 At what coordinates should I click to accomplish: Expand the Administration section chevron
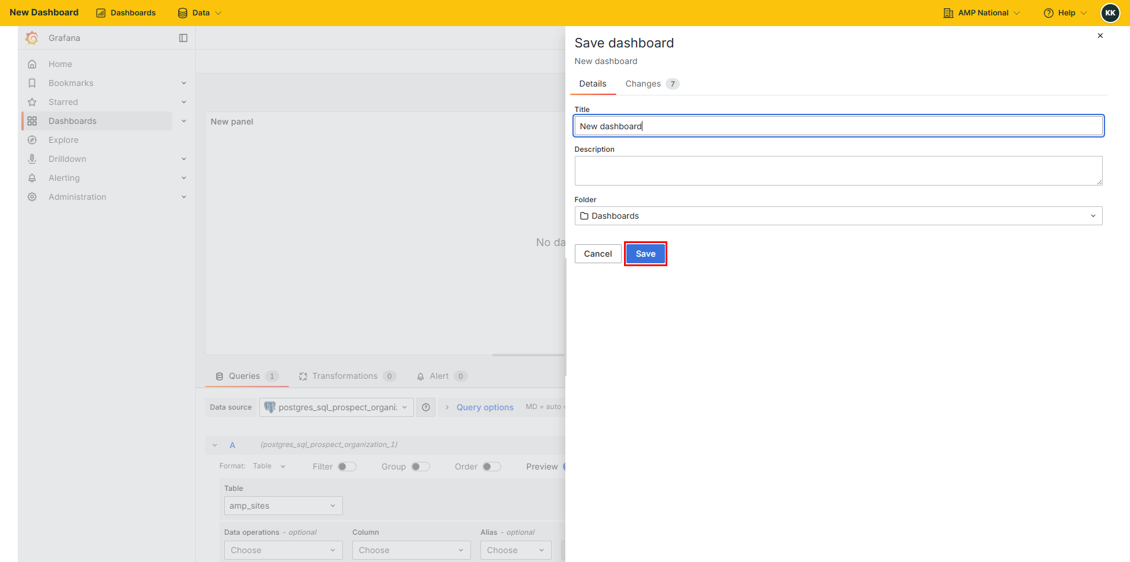(184, 197)
